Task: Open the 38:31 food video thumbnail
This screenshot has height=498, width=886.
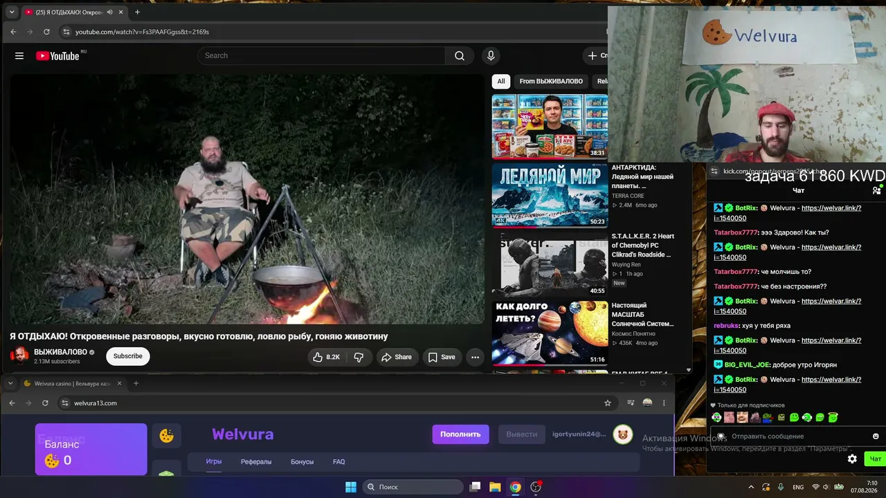Action: [x=550, y=127]
